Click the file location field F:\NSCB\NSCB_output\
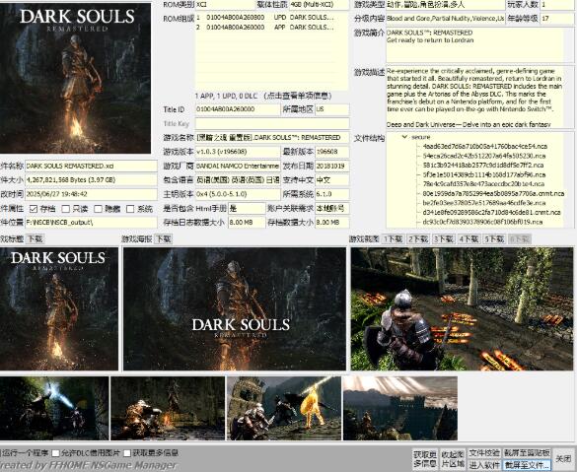 click(91, 222)
